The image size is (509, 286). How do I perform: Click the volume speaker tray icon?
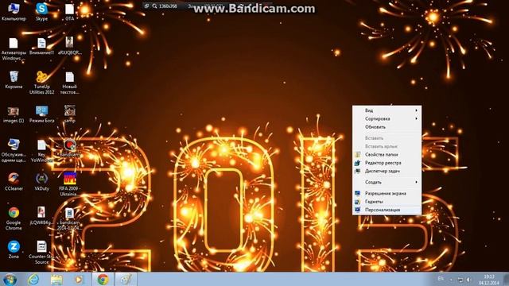(x=468, y=280)
